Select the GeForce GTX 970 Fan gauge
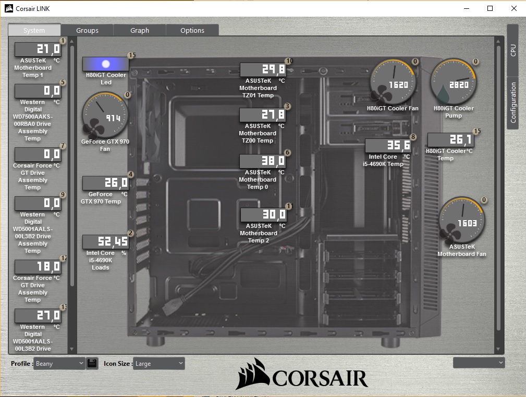This screenshot has height=397, width=526. click(106, 115)
